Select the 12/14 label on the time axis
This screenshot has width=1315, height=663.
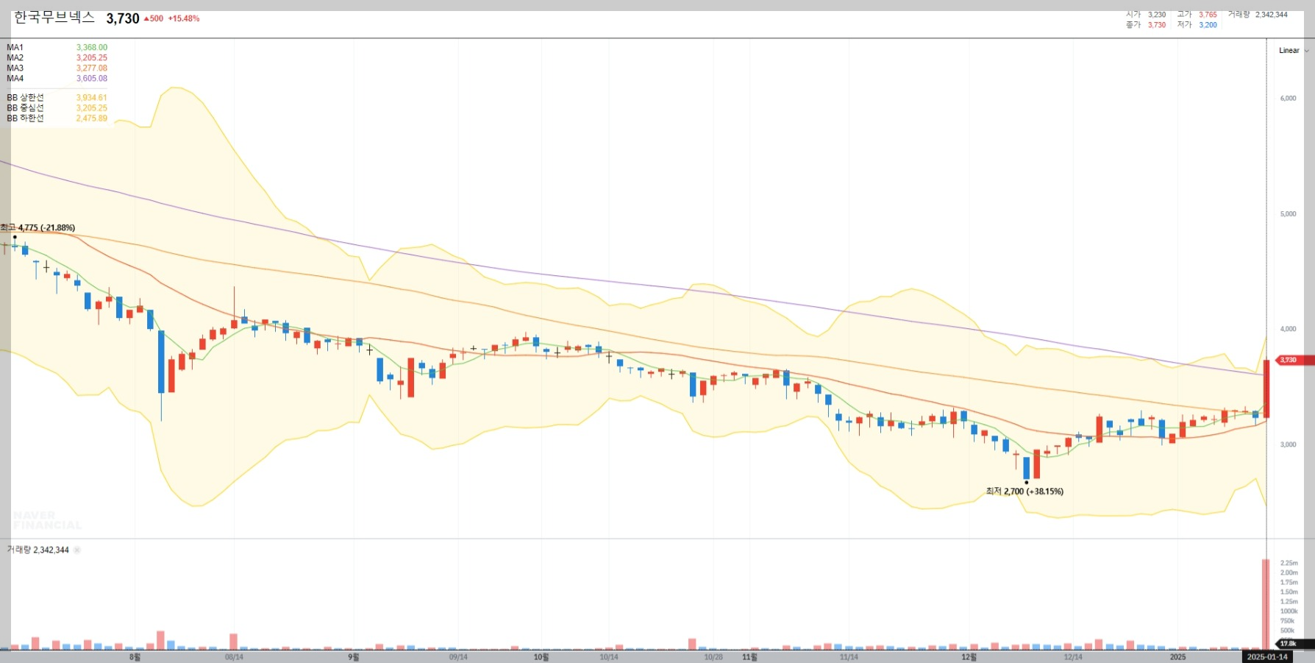pos(1073,656)
